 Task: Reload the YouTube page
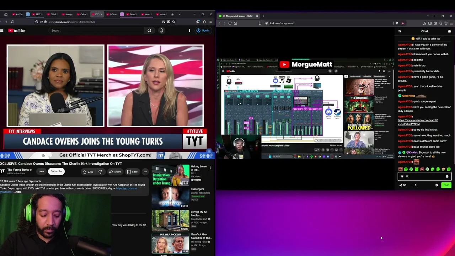coord(12,22)
